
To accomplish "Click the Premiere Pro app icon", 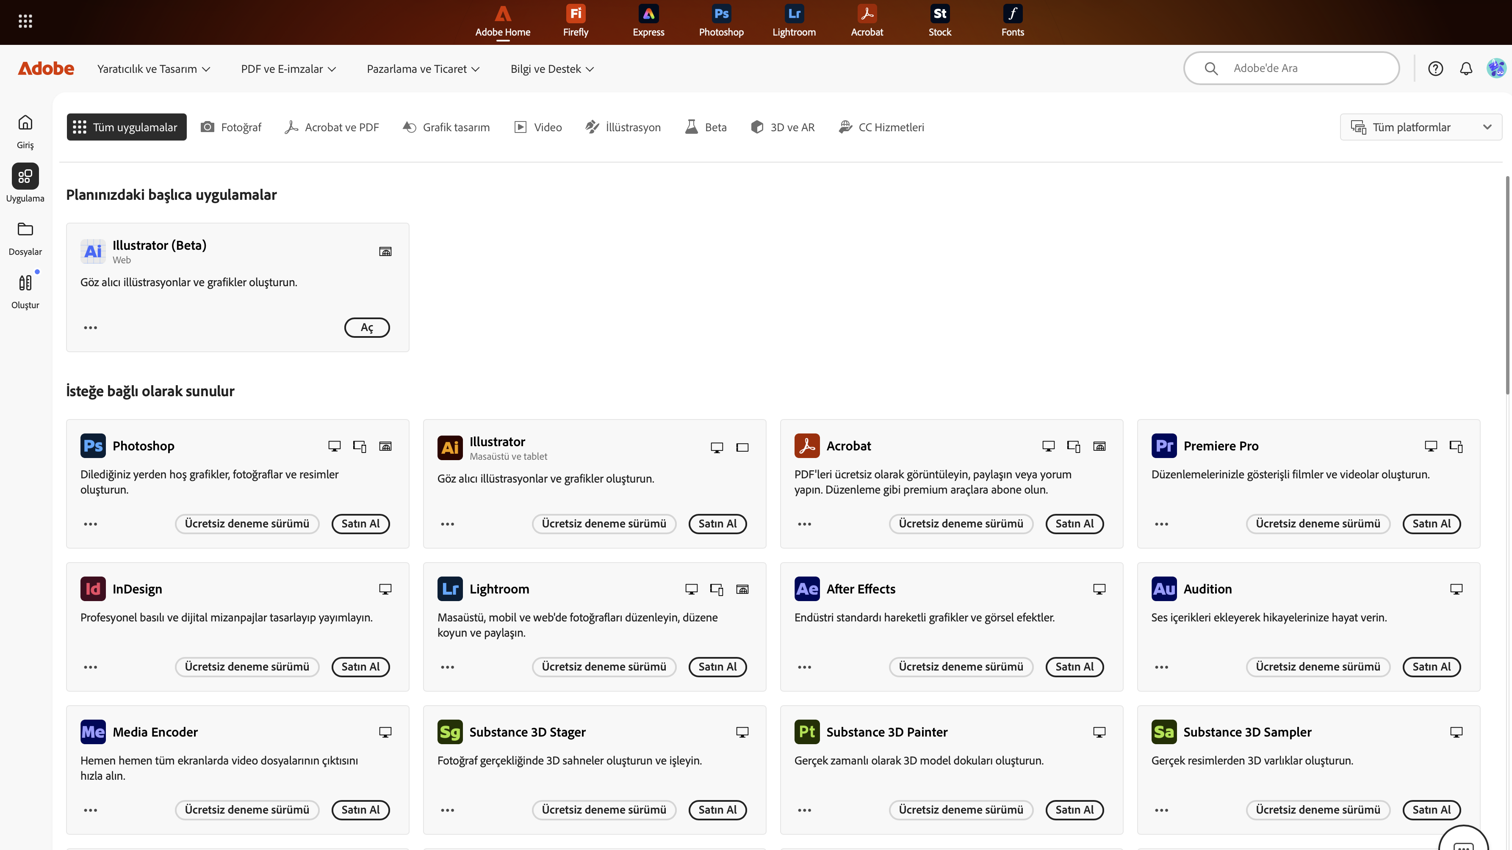I will [x=1164, y=446].
